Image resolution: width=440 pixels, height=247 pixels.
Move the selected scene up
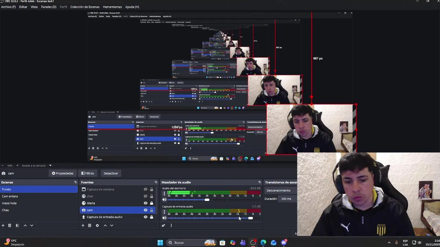coord(25,225)
